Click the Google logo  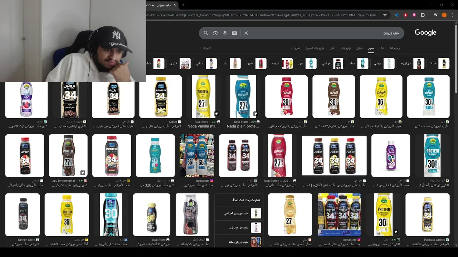pyautogui.click(x=425, y=32)
